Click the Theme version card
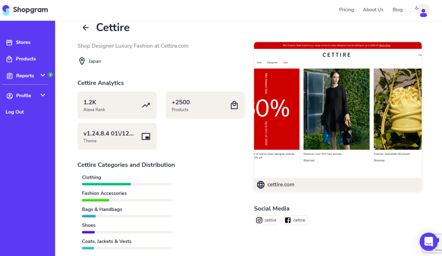Viewport: 442px width, 256px height. [x=117, y=136]
